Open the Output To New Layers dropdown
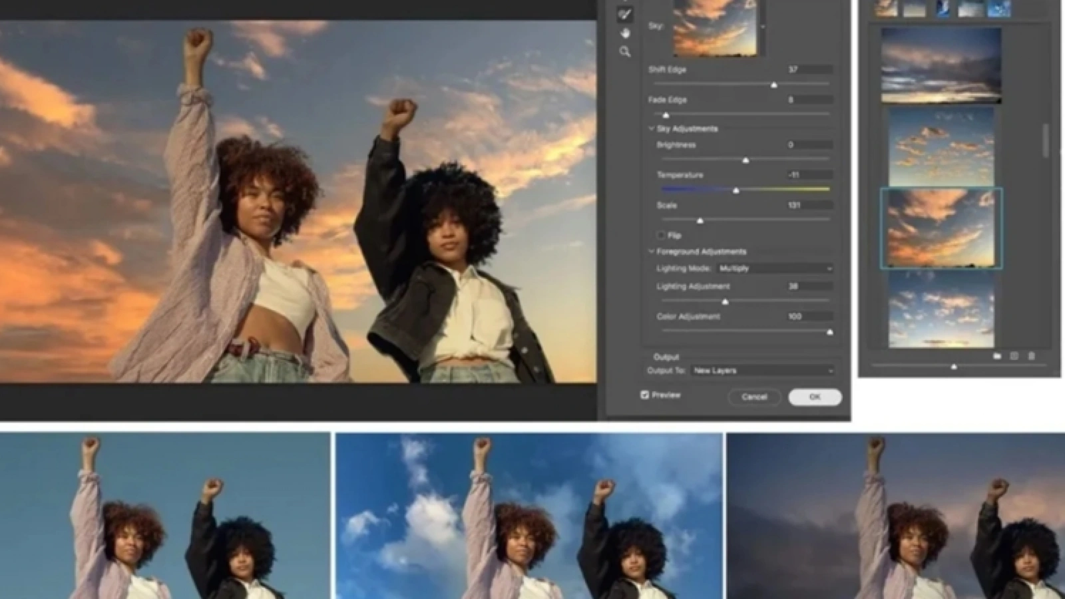This screenshot has width=1065, height=599. pyautogui.click(x=762, y=371)
